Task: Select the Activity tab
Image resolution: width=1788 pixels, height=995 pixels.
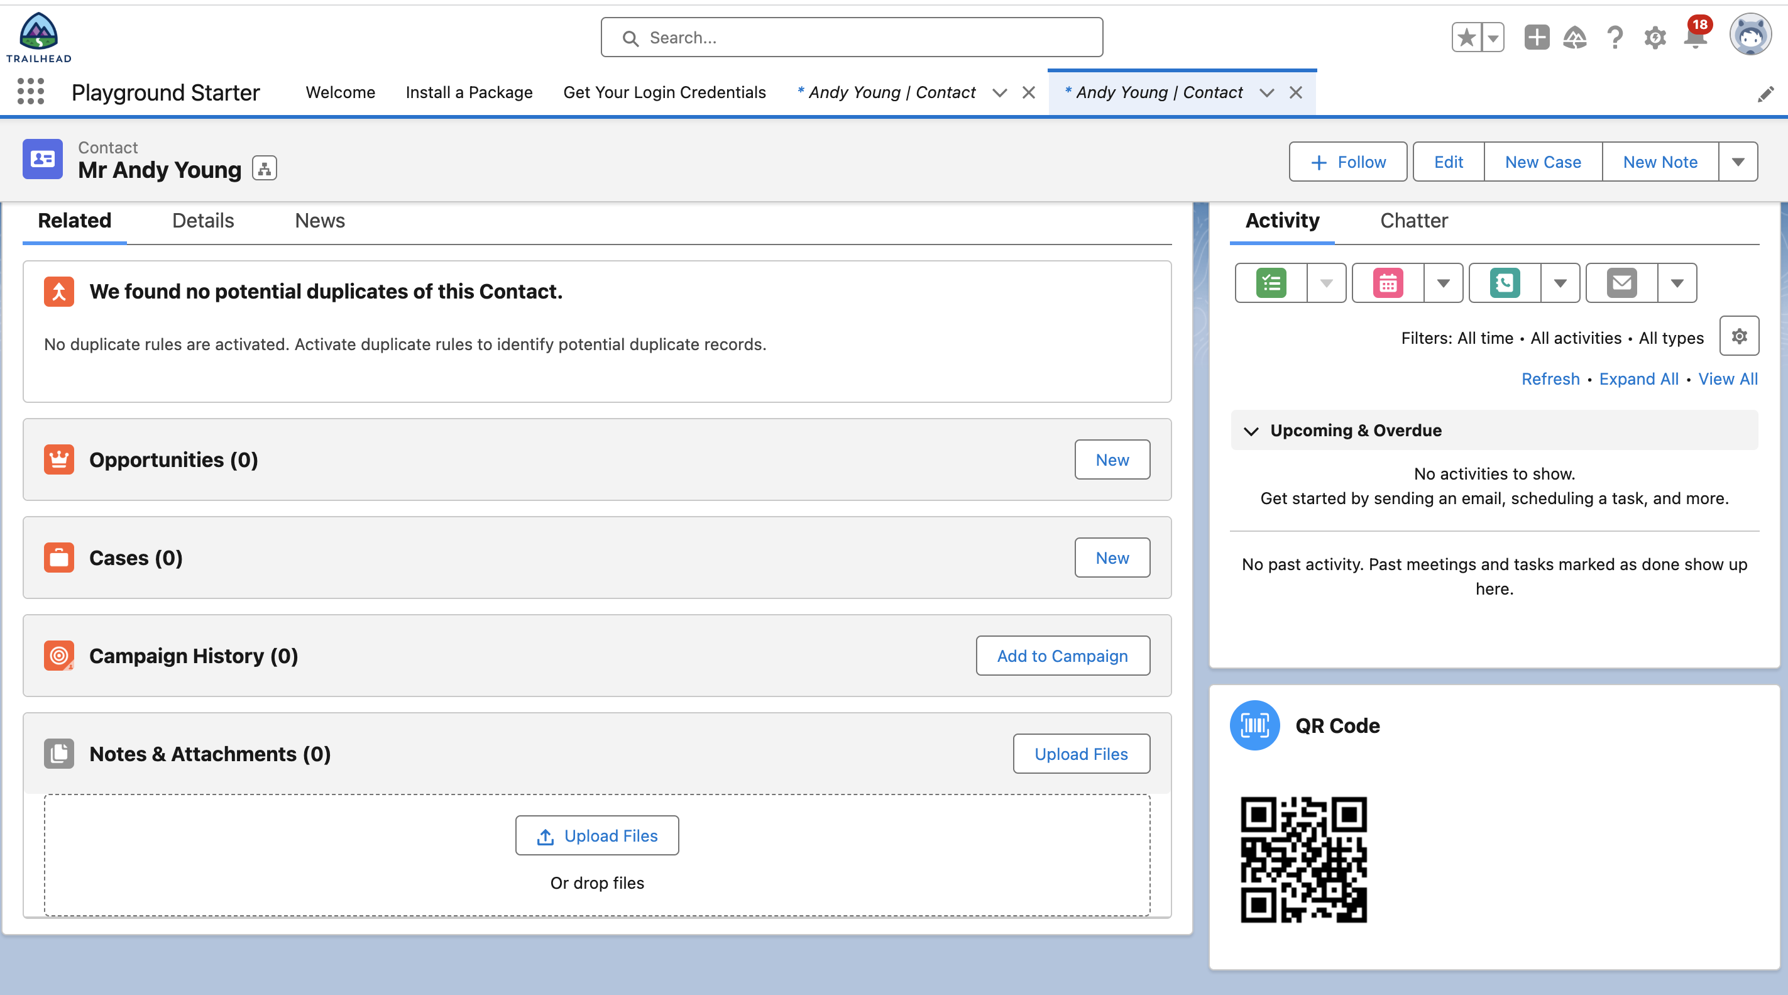Action: [x=1282, y=221]
